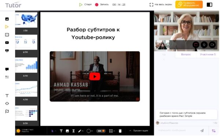Open slide thumbnail 4/30 with line chart
The width and height of the screenshot is (220, 136).
26,89
